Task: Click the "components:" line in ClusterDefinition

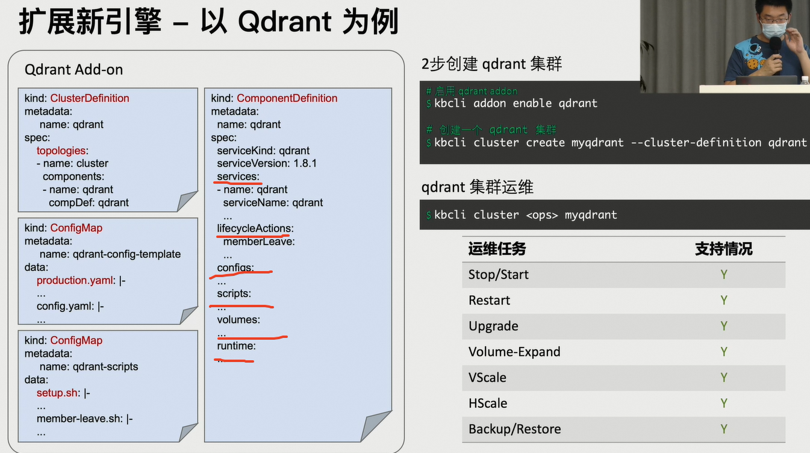Action: pos(73,177)
